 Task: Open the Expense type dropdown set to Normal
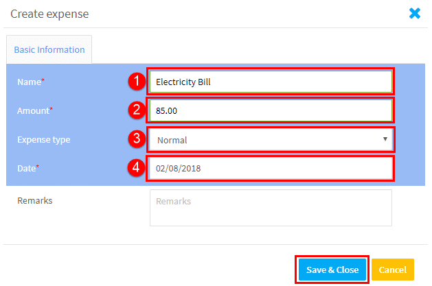[271, 140]
